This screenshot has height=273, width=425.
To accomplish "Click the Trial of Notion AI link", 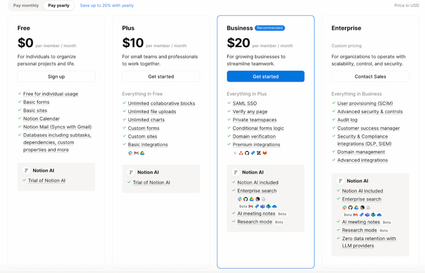I will (46, 180).
